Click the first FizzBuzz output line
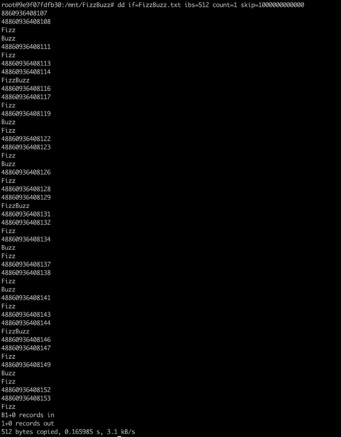The width and height of the screenshot is (341, 437). pyautogui.click(x=15, y=80)
